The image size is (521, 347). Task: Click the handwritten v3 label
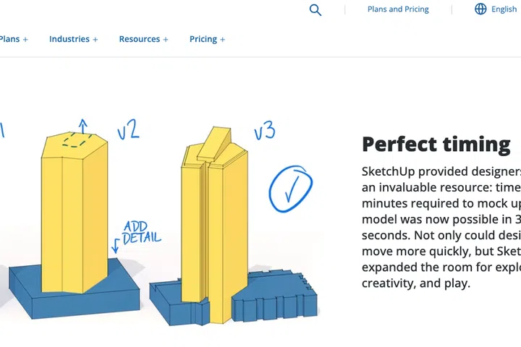pyautogui.click(x=264, y=131)
